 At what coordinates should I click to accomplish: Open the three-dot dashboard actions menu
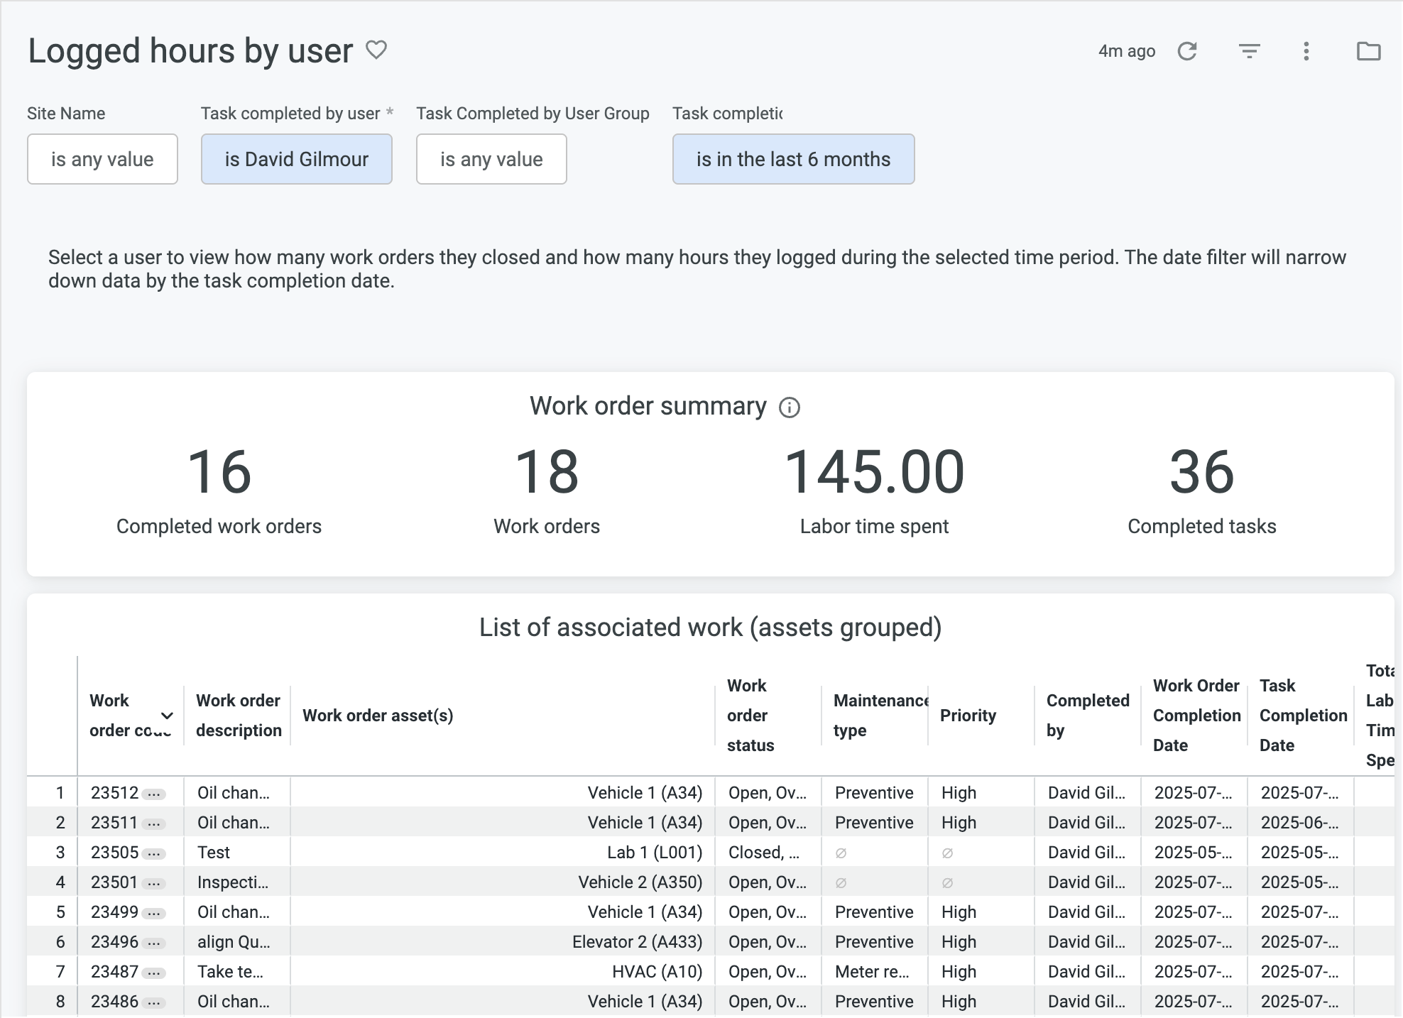[x=1306, y=50]
